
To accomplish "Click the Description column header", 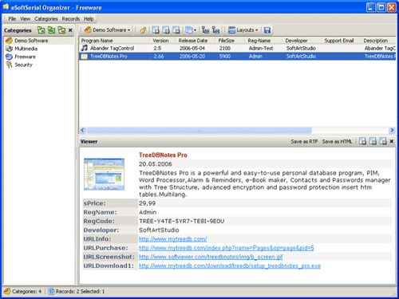I will point(378,41).
